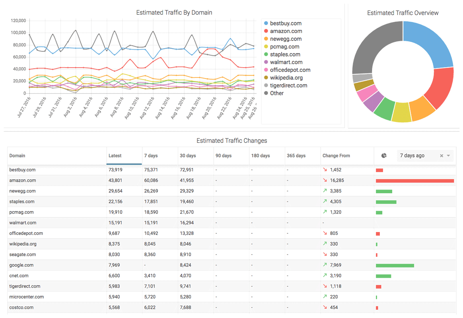This screenshot has width=463, height=318.
Task: Click the cnet.com domain name
Action: (x=19, y=276)
